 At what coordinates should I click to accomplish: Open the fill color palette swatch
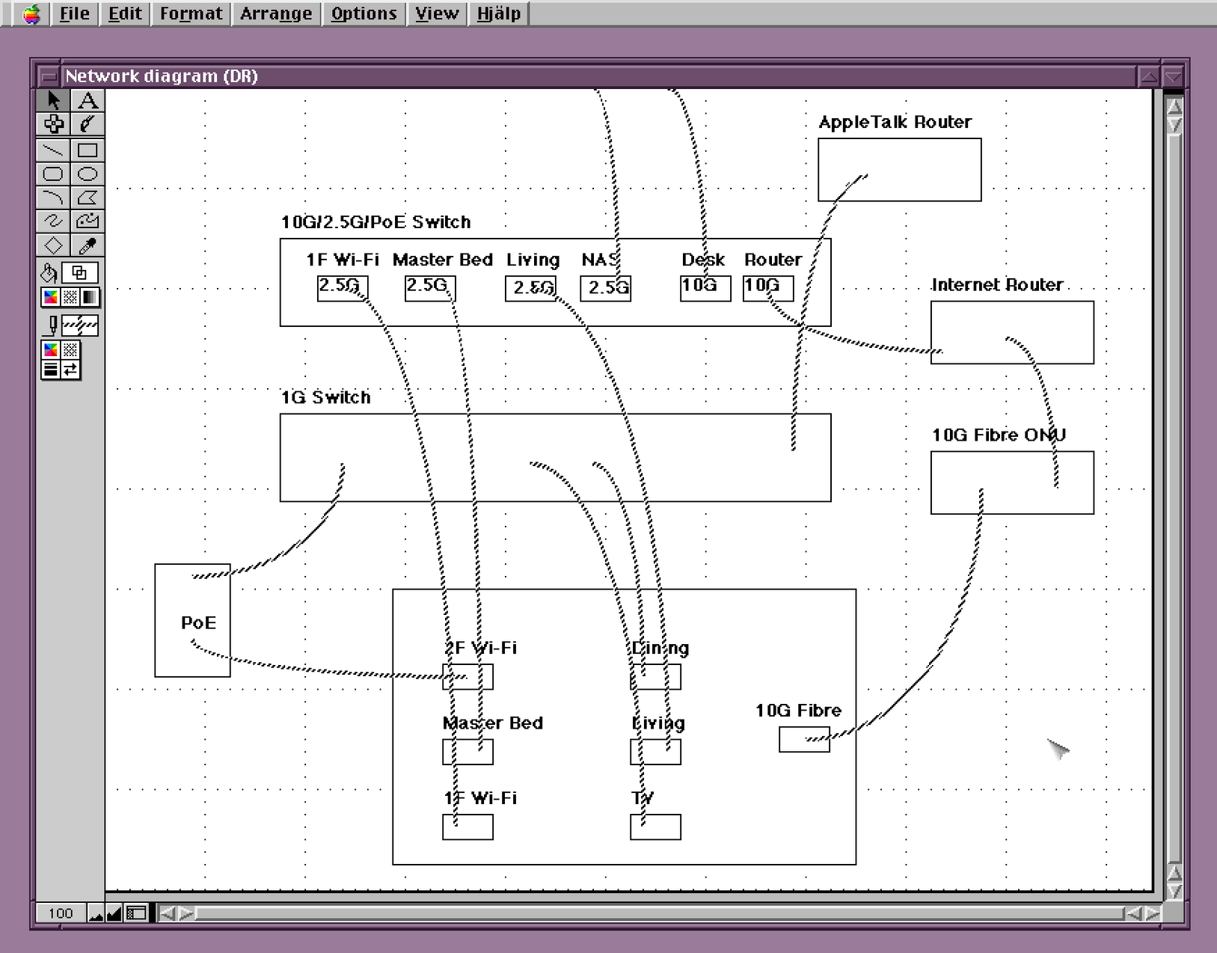[51, 298]
